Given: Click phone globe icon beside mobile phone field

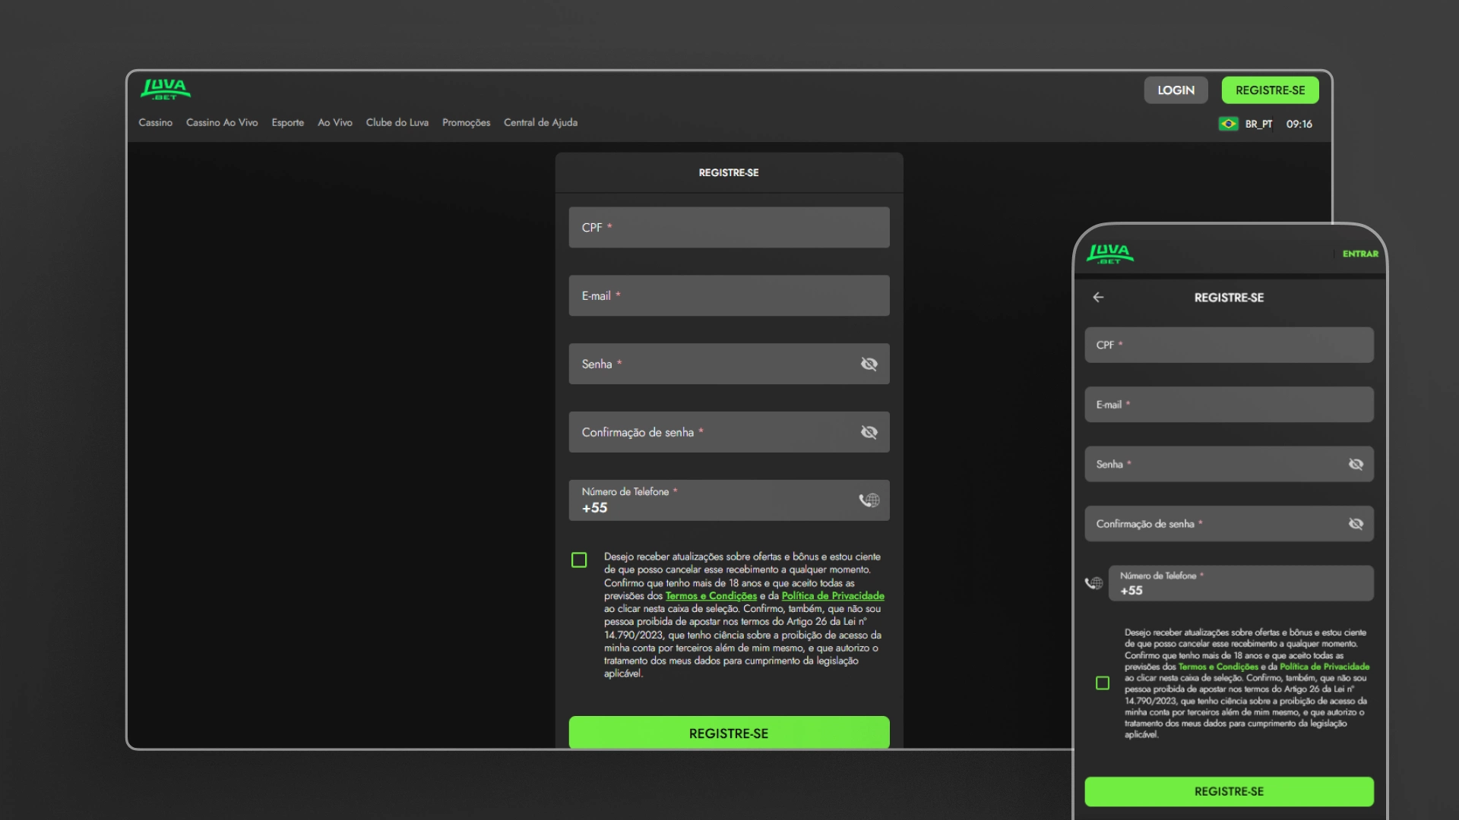Looking at the screenshot, I should pos(1093,583).
